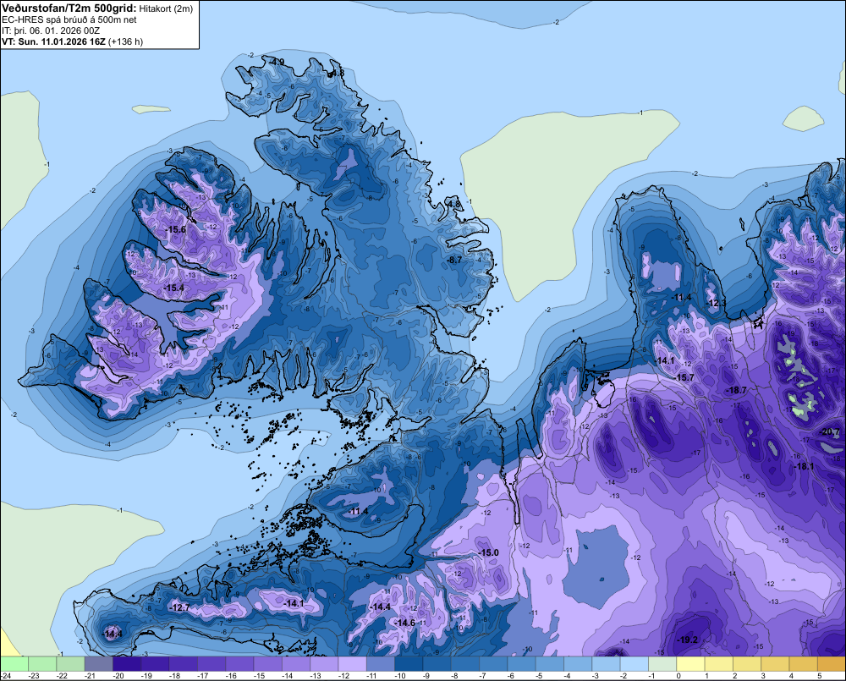
Task: Click the temperature value -15.4 on the map
Action: point(173,288)
